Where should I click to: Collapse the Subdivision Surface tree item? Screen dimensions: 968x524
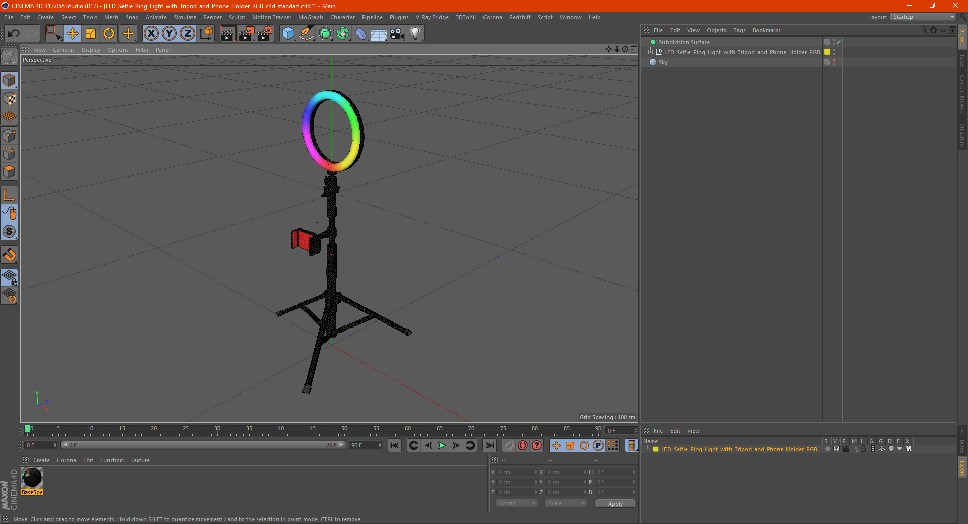645,42
